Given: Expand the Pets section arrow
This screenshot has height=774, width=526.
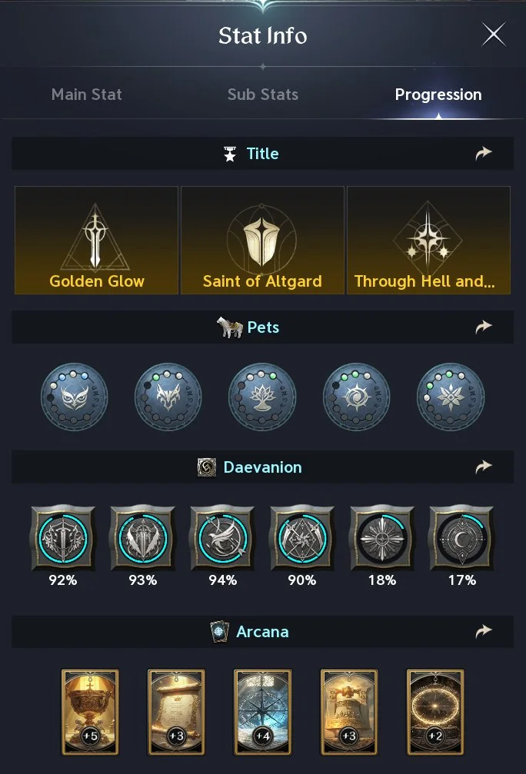Looking at the screenshot, I should (483, 327).
